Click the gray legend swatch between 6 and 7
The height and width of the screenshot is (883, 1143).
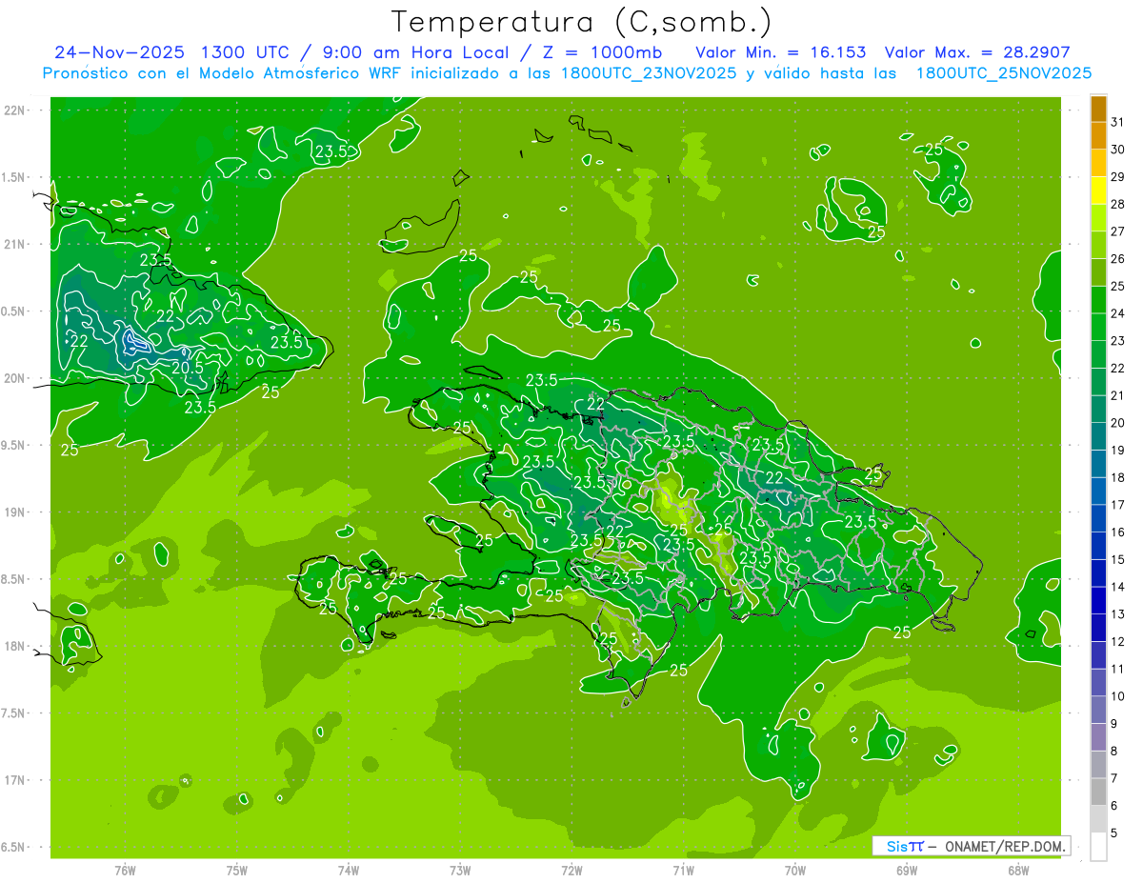(1098, 793)
